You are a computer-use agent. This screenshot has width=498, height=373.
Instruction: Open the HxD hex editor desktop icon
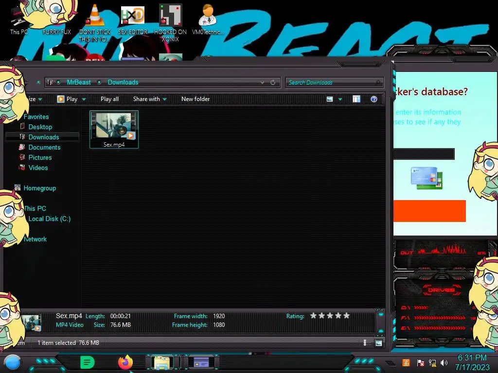pyautogui.click(x=133, y=19)
